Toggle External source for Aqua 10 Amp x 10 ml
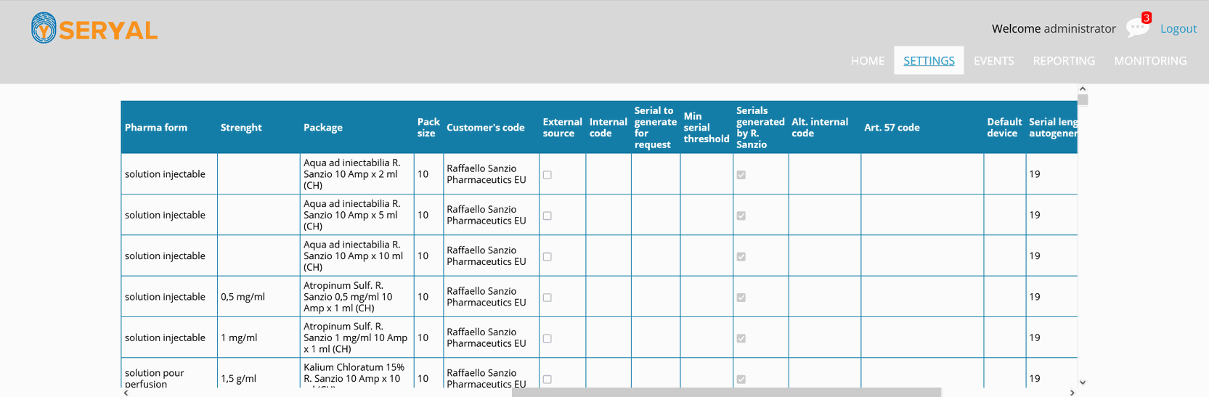This screenshot has width=1209, height=397. 547,257
